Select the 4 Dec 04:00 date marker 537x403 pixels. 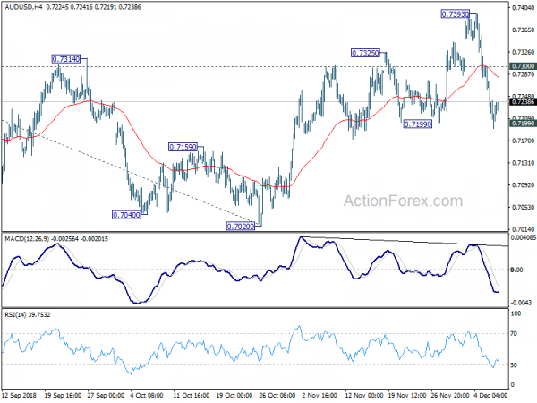(491, 396)
